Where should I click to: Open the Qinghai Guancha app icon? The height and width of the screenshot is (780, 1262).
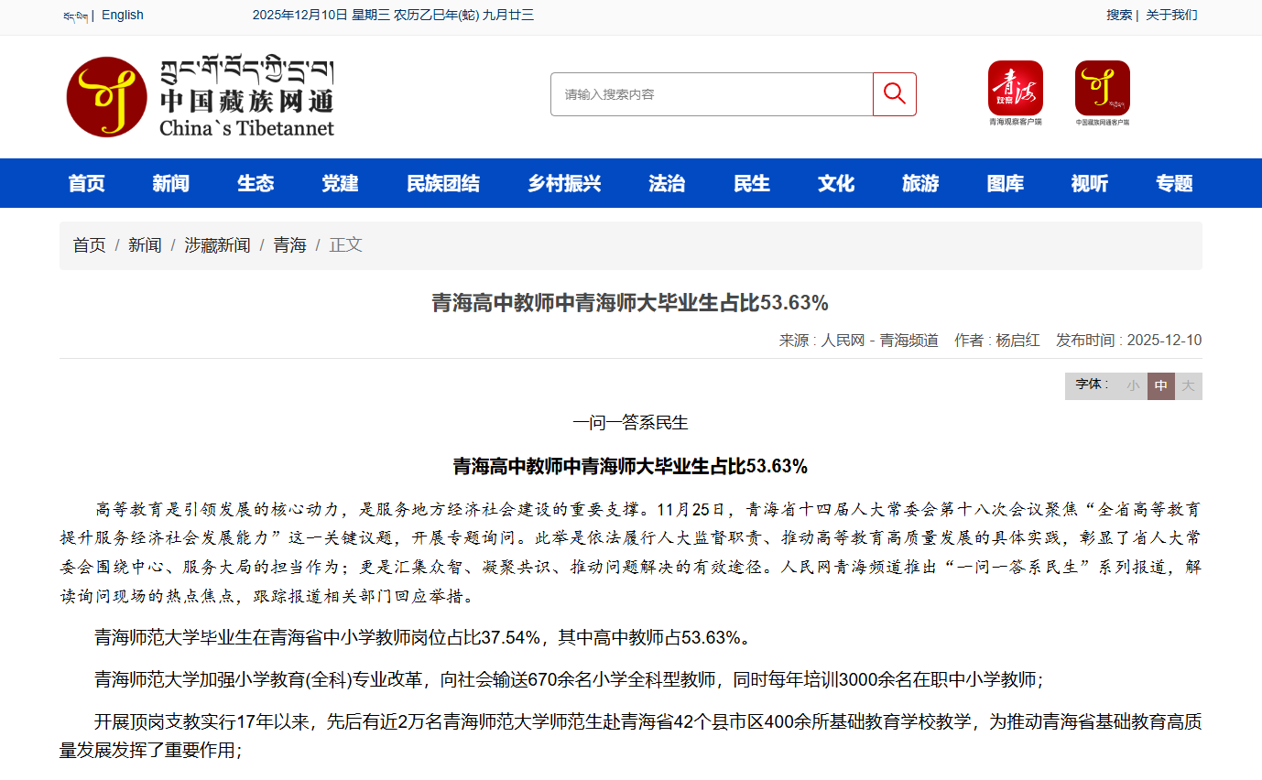point(1015,89)
